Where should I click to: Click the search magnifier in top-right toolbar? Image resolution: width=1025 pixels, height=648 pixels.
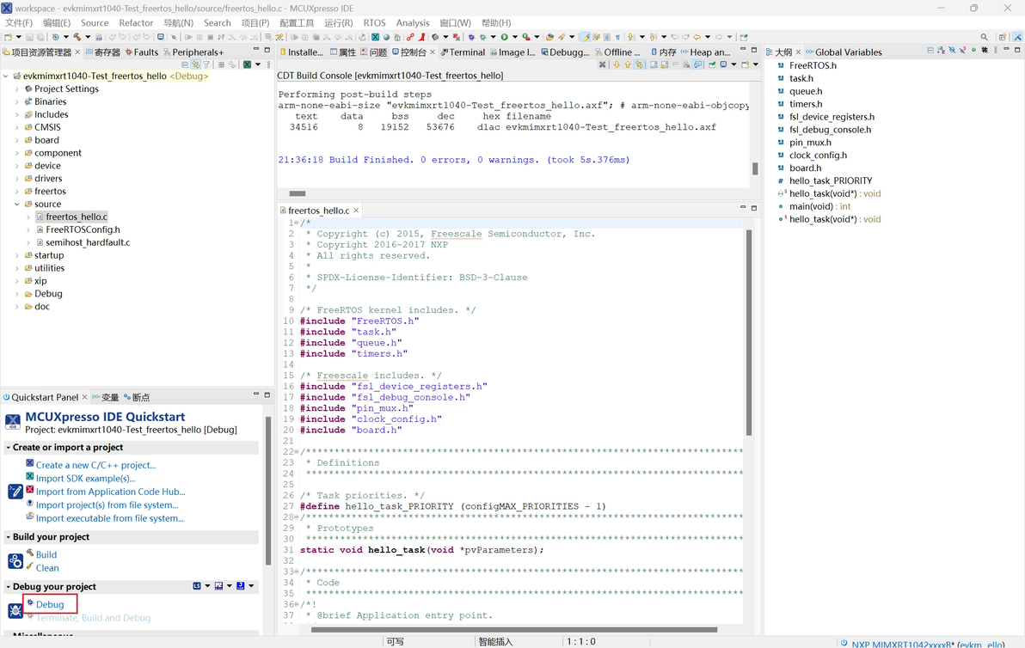pos(985,37)
